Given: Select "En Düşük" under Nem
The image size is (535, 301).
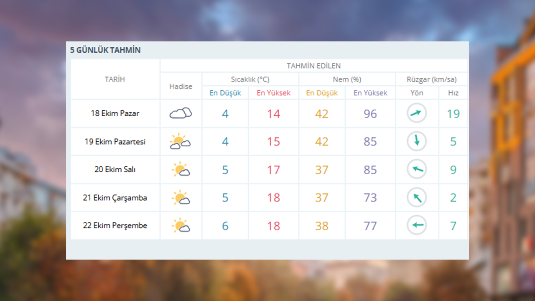Looking at the screenshot, I should pos(322,93).
